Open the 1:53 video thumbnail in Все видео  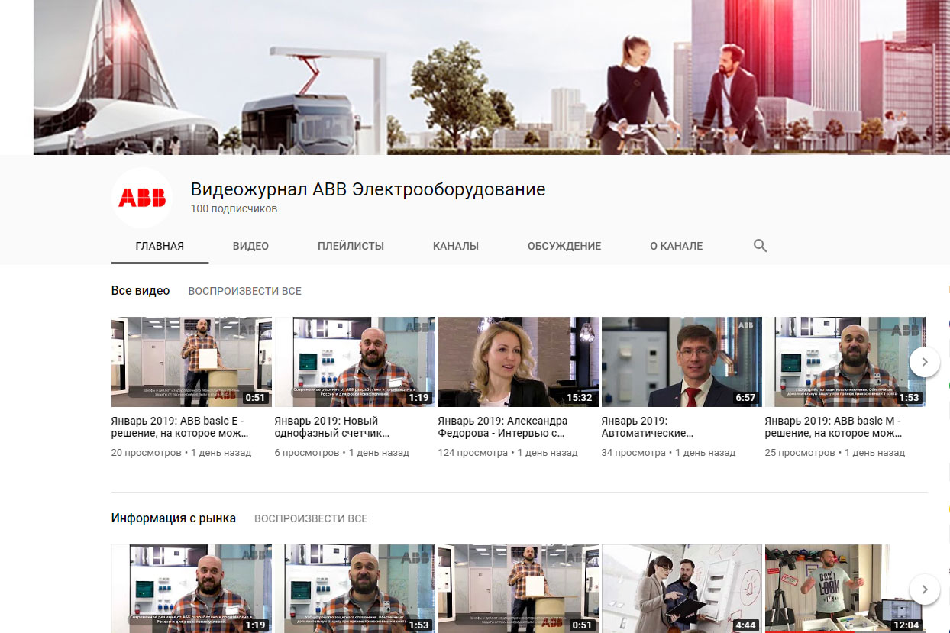point(845,362)
